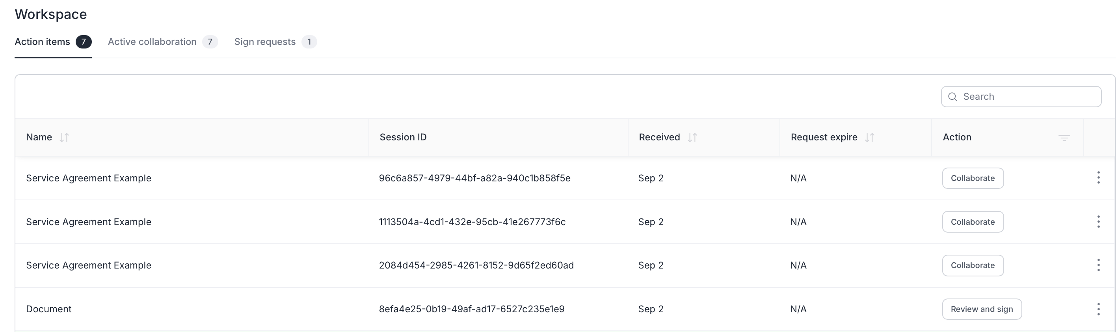Sort by the Received date column
The height and width of the screenshot is (332, 1116).
click(692, 137)
